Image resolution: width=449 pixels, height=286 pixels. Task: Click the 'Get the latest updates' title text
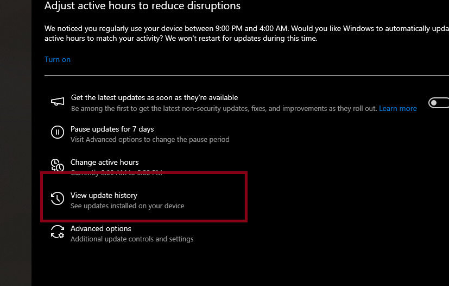pos(154,98)
